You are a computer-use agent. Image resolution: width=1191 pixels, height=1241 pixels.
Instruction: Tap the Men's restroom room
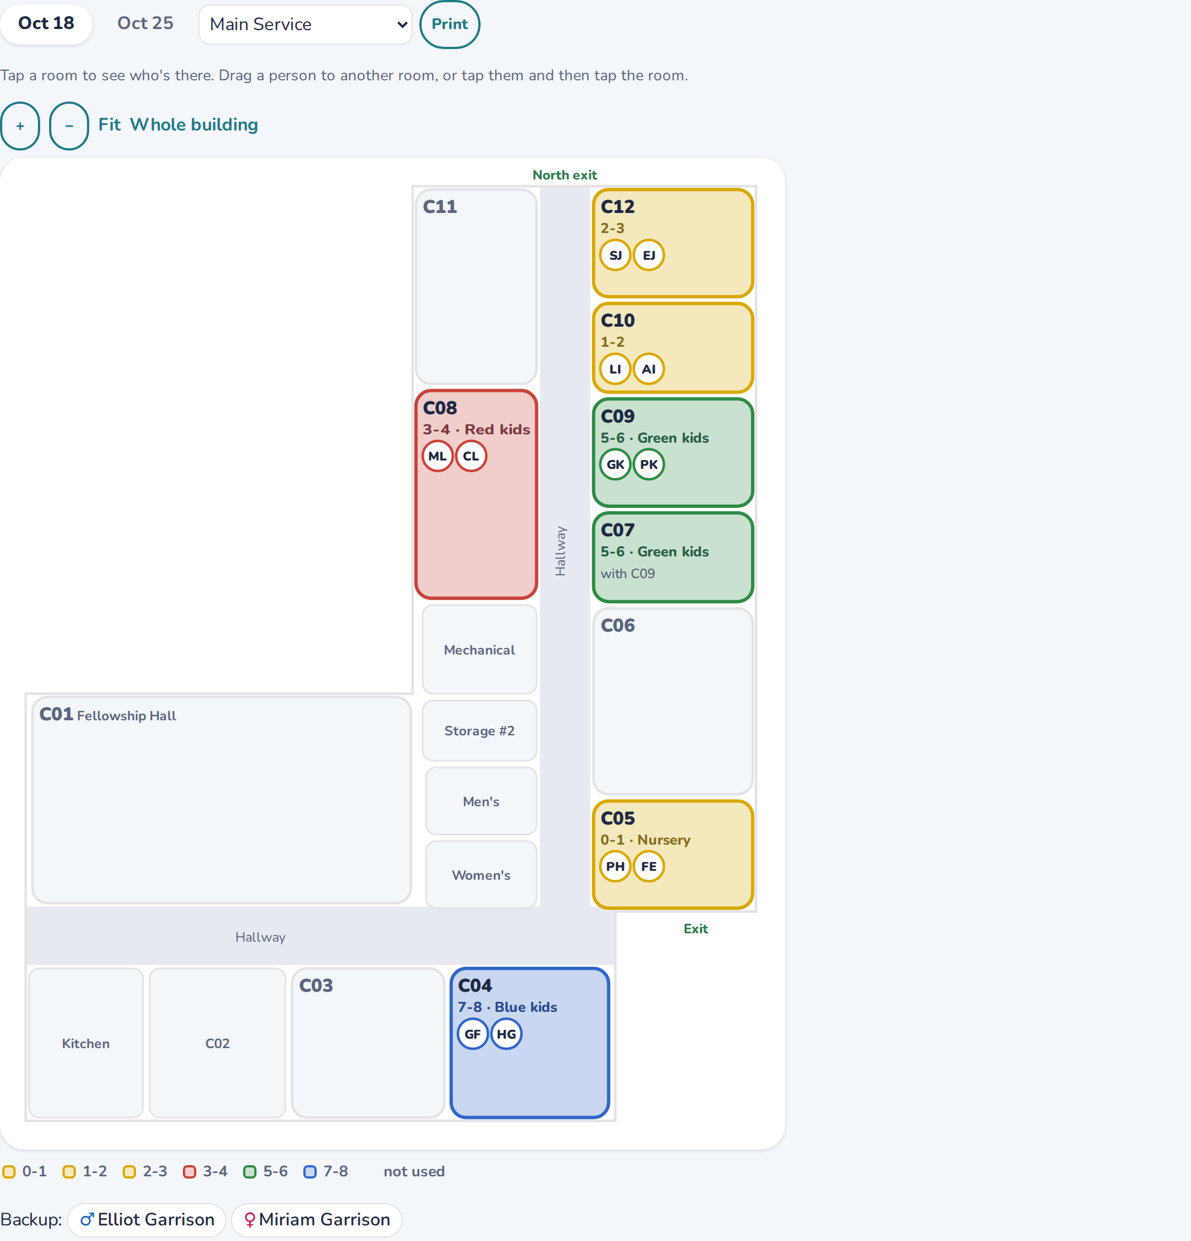[481, 802]
